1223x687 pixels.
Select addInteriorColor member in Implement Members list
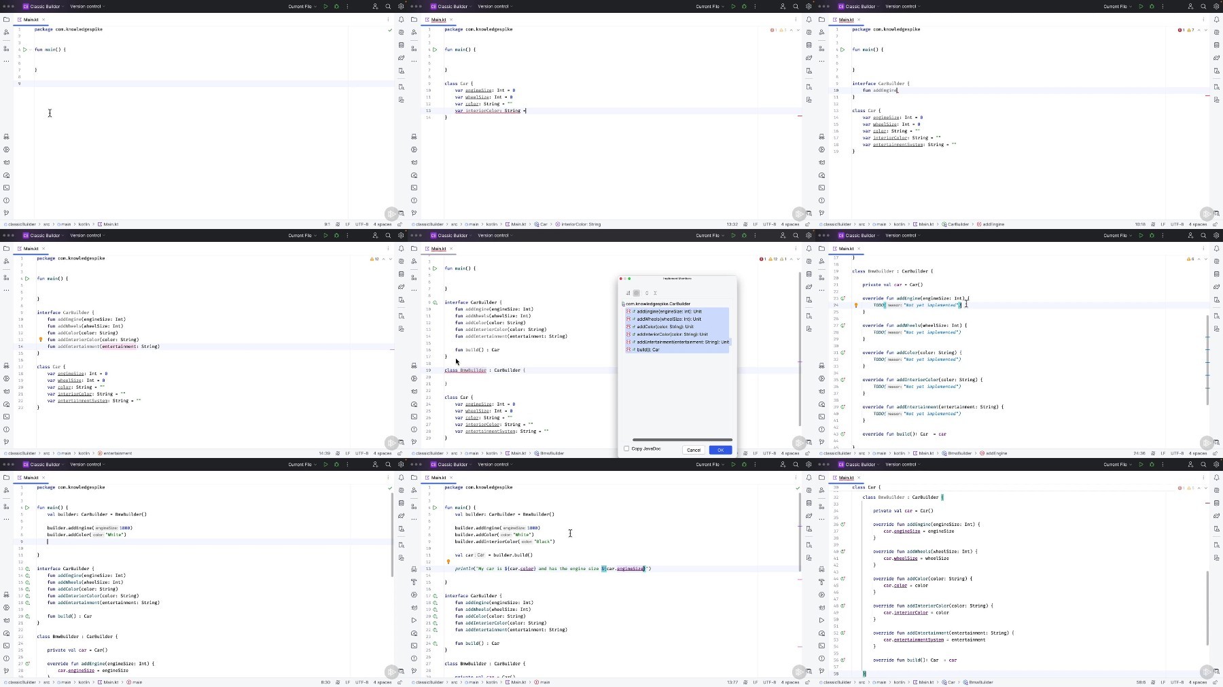click(677, 334)
